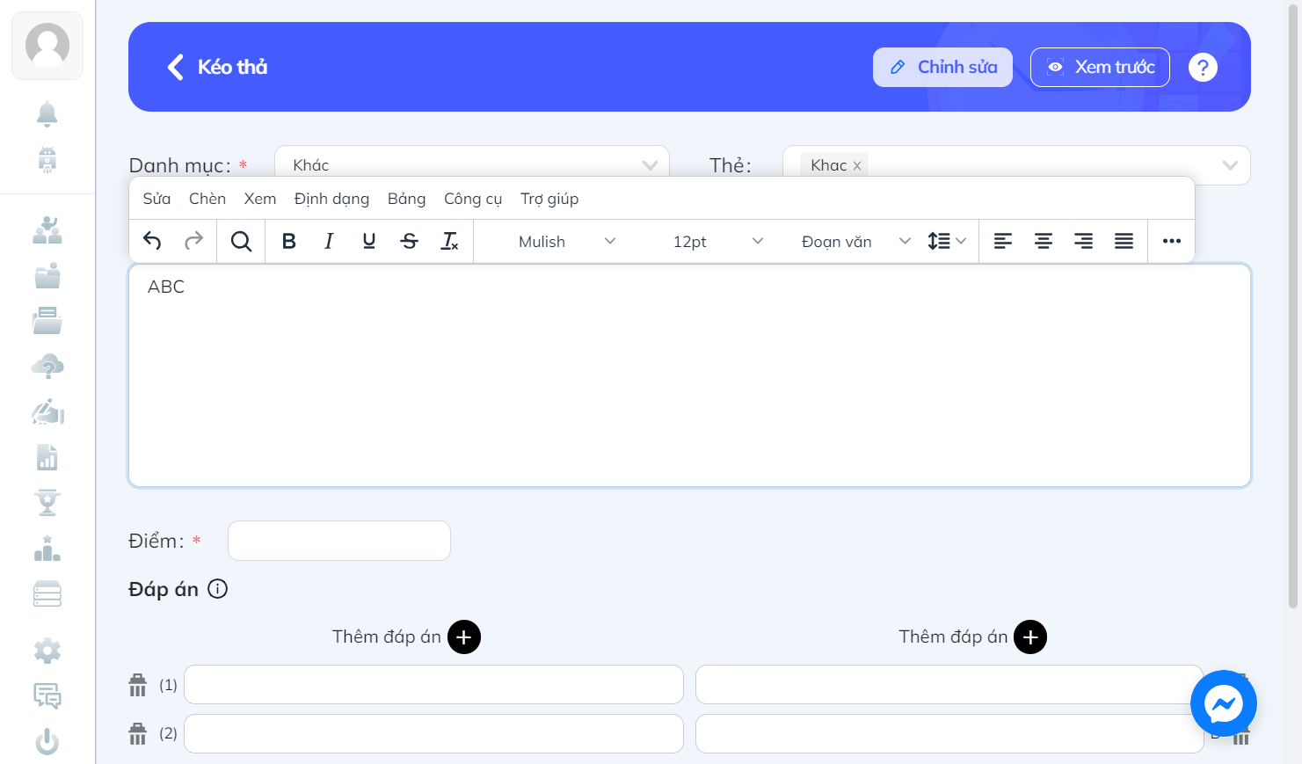Add answer with right Thêm đáp án plus
The image size is (1302, 764).
1030,637
